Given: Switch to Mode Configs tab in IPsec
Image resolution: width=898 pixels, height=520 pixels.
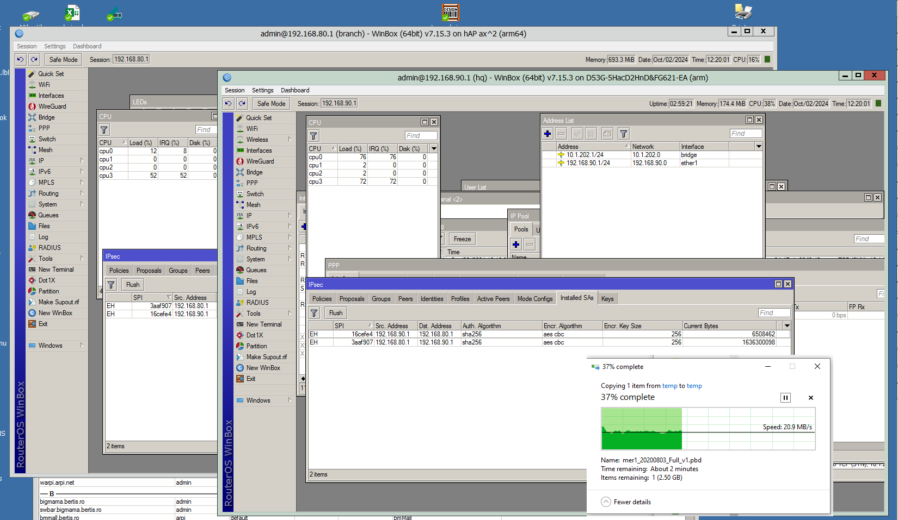Looking at the screenshot, I should click(535, 299).
